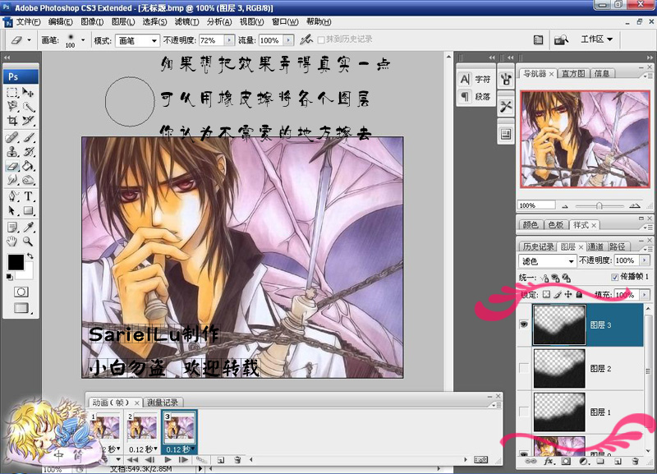Screen dimensions: 657x474
Task: Enable airbrush option in options bar
Action: click(x=306, y=39)
